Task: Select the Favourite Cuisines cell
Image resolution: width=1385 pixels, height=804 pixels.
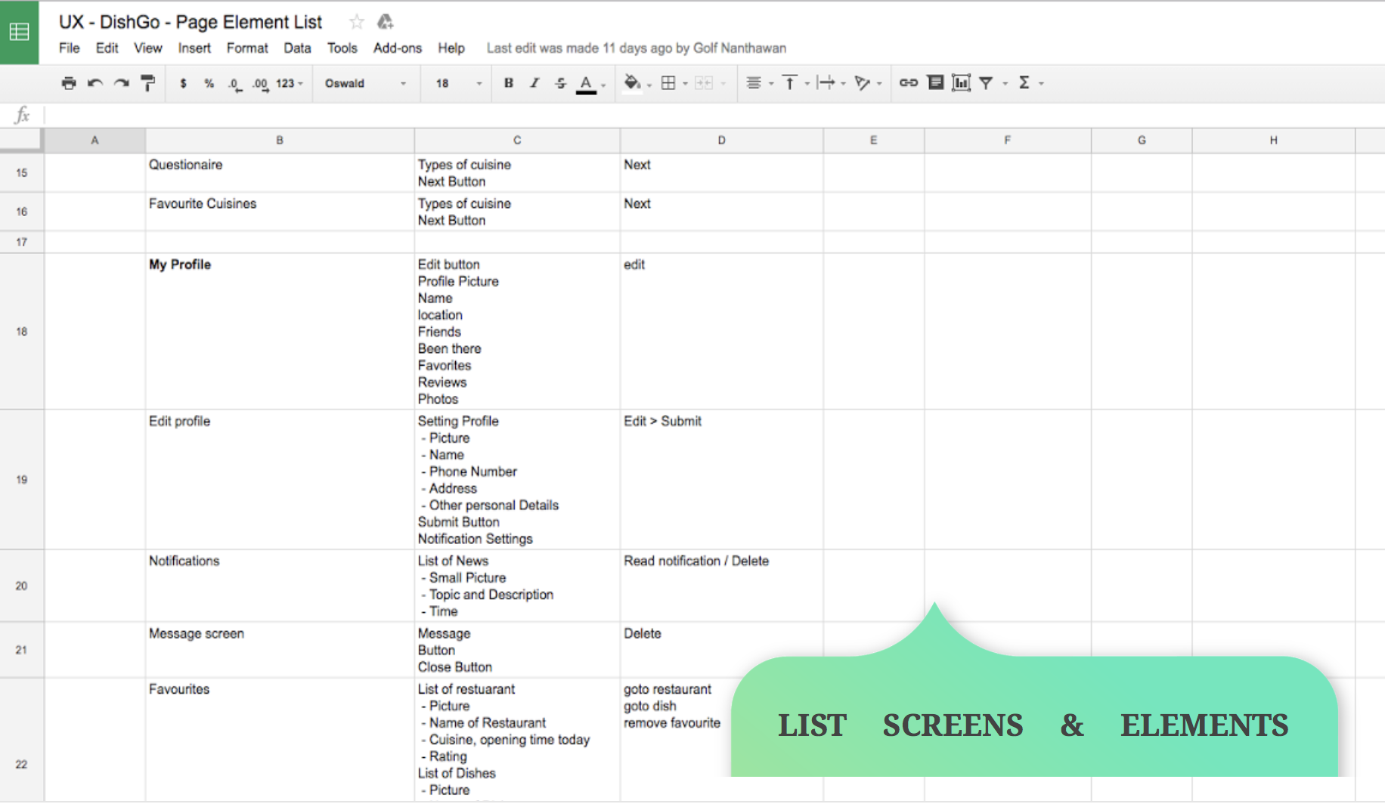Action: click(280, 212)
